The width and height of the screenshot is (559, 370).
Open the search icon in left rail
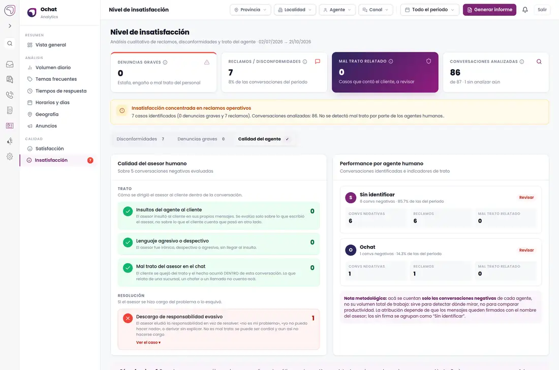click(10, 44)
